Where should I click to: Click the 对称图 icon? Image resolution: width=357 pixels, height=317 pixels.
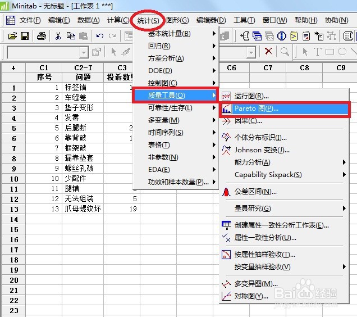point(226,296)
